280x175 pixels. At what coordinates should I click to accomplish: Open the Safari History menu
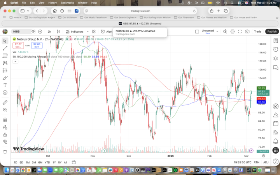(52, 3)
